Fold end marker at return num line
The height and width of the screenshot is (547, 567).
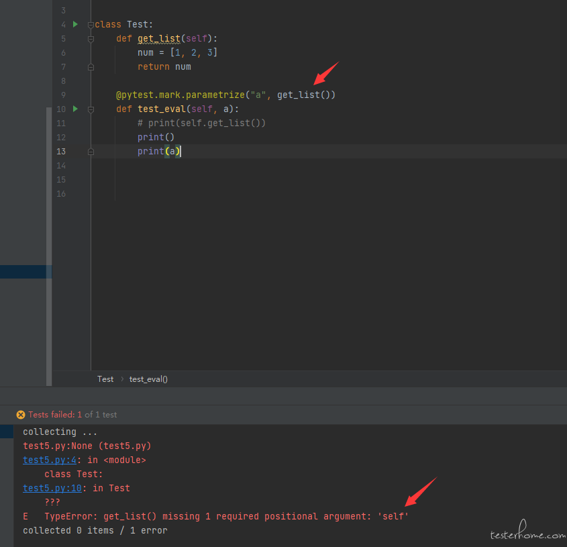(91, 67)
